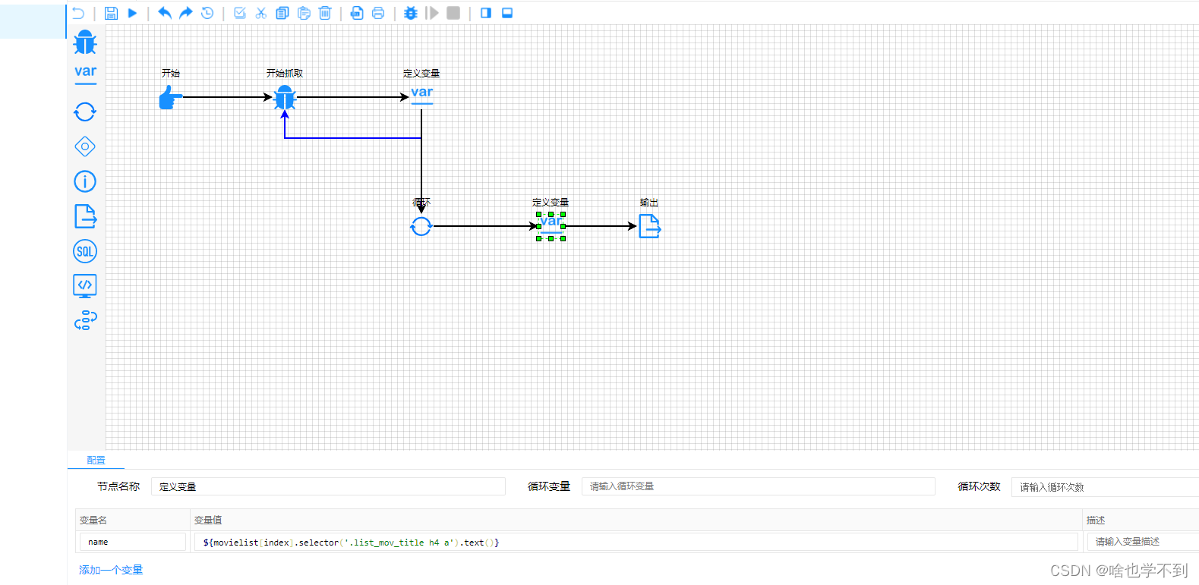The height and width of the screenshot is (585, 1199).
Task: Edit the variable name field 'name'
Action: pos(133,542)
